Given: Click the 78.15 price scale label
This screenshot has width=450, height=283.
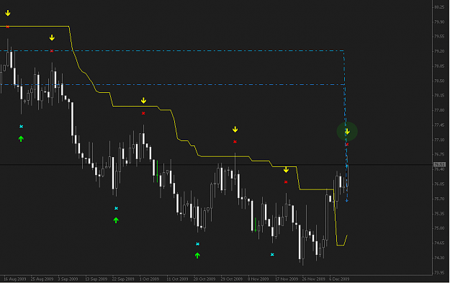Looking at the screenshot, I should pos(439,96).
